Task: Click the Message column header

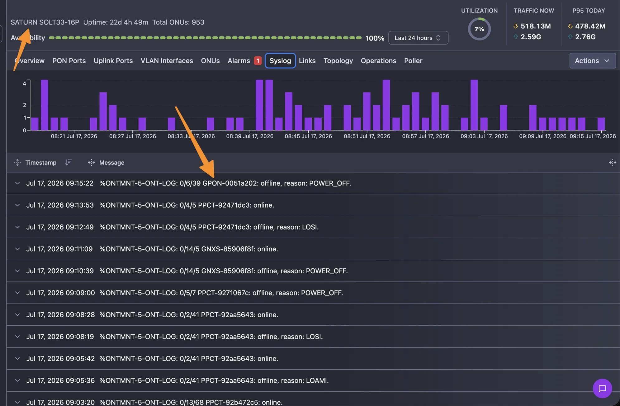Action: coord(111,162)
